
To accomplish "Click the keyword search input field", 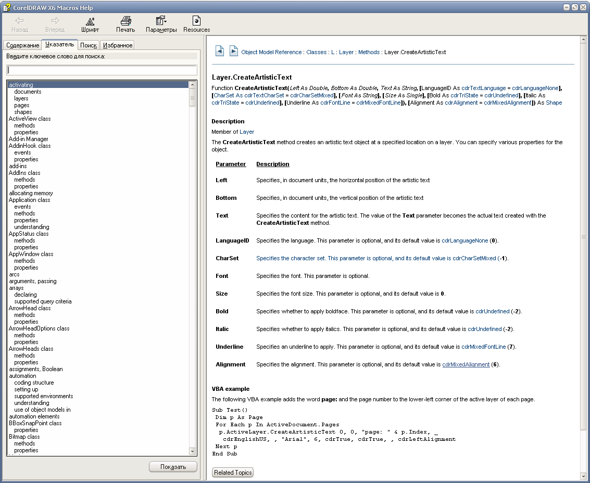I will 102,70.
